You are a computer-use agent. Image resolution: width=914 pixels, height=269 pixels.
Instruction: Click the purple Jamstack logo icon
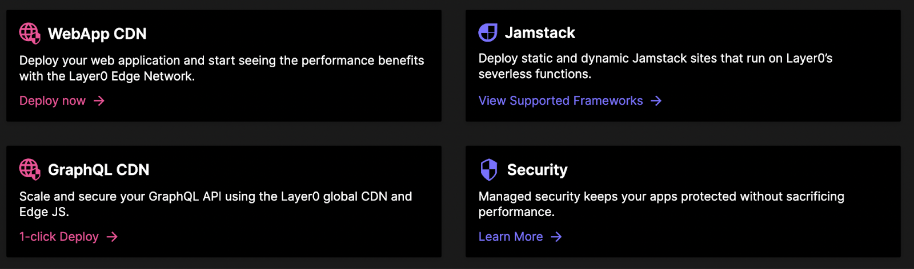point(488,32)
